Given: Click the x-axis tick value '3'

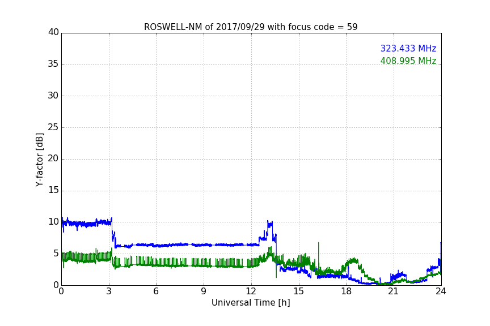Looking at the screenshot, I should (109, 291).
